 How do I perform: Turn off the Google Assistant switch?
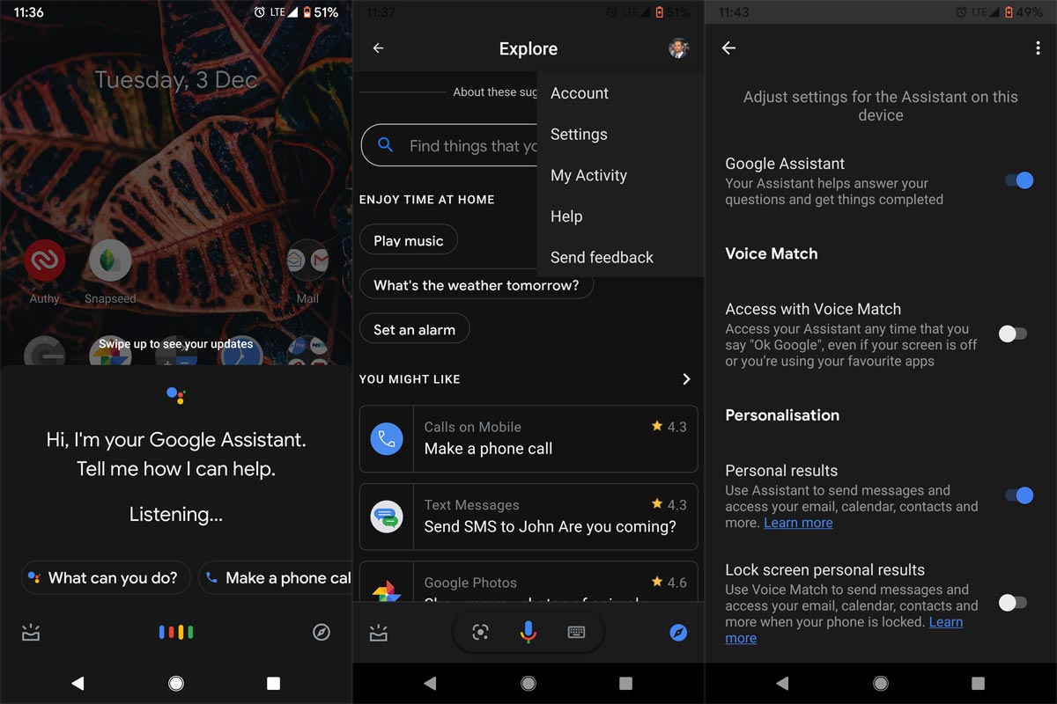(x=1017, y=180)
